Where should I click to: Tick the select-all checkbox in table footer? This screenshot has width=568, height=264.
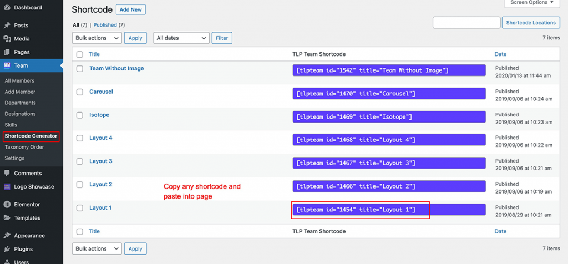coord(80,231)
